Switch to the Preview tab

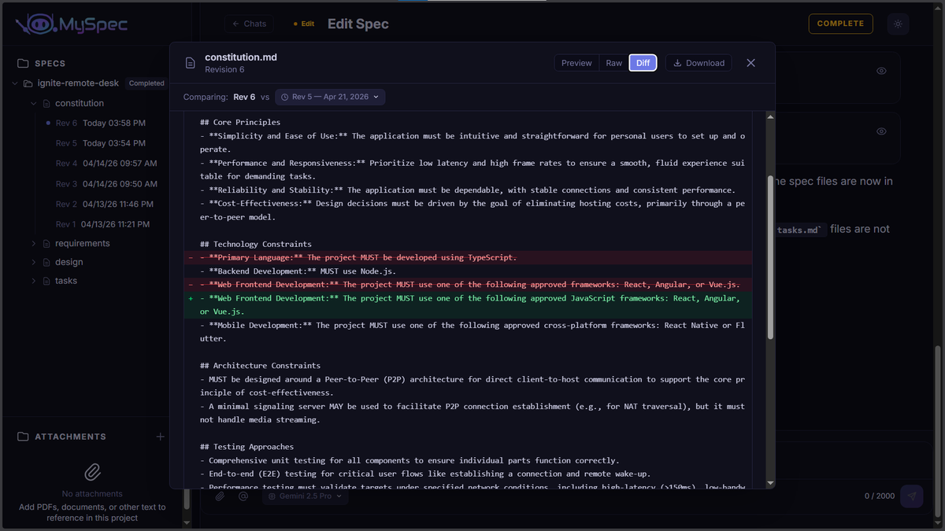576,63
